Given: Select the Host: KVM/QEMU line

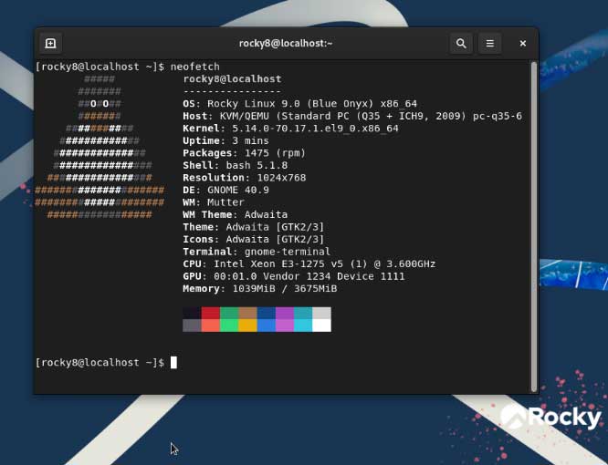Looking at the screenshot, I should [352, 116].
